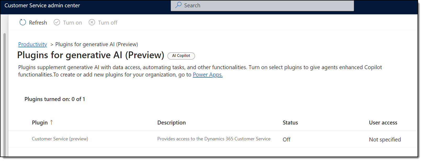Click the magnifier icon in Search
This screenshot has height=161, width=422.
[x=178, y=5]
